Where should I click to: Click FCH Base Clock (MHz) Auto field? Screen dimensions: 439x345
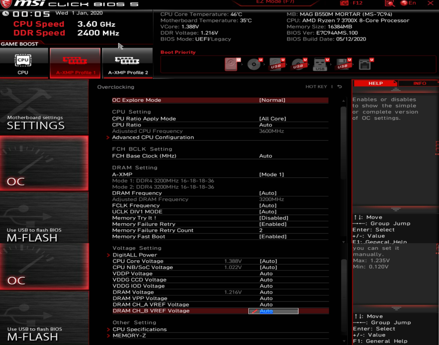[266, 156]
